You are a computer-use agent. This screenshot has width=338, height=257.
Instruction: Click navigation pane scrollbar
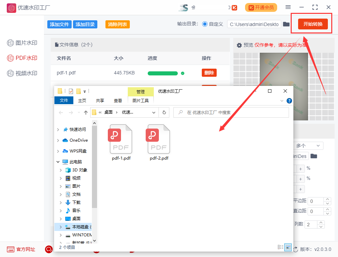click(94, 167)
